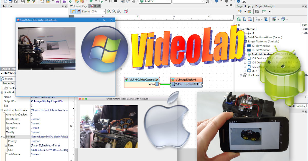Open the Zoom percentage dropdown set to 100%
308x161 pixels.
103,11
